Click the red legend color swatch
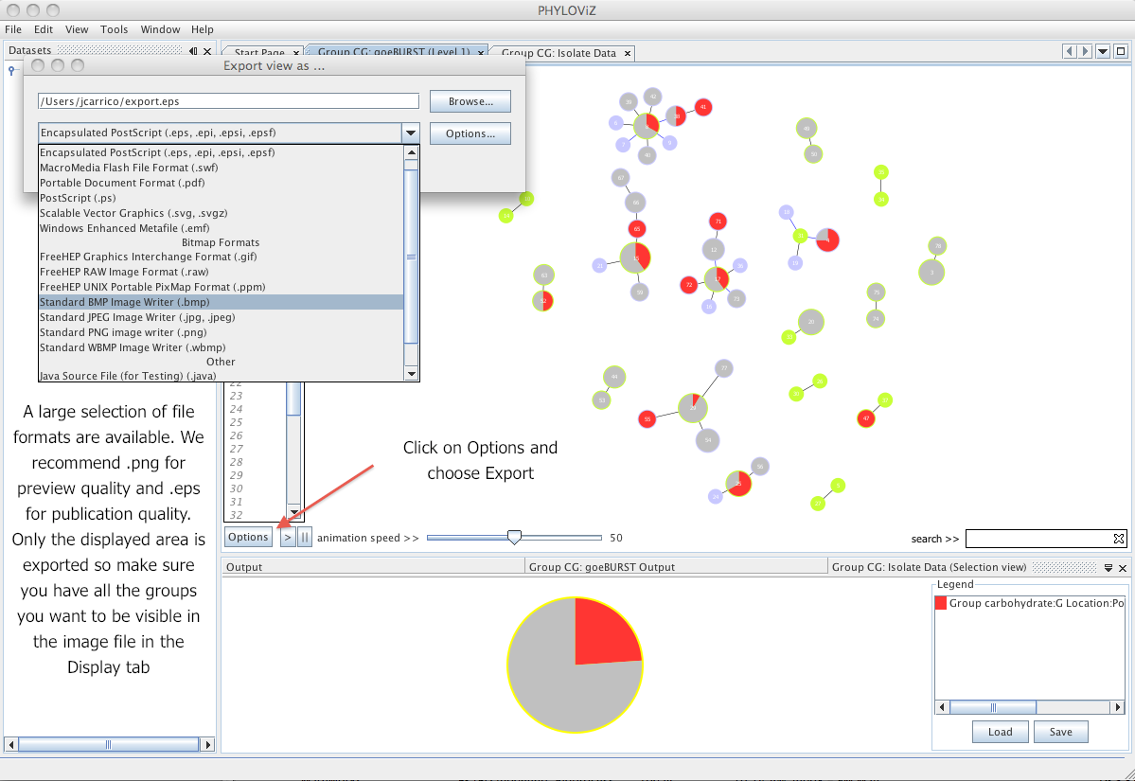The width and height of the screenshot is (1135, 781). click(941, 603)
